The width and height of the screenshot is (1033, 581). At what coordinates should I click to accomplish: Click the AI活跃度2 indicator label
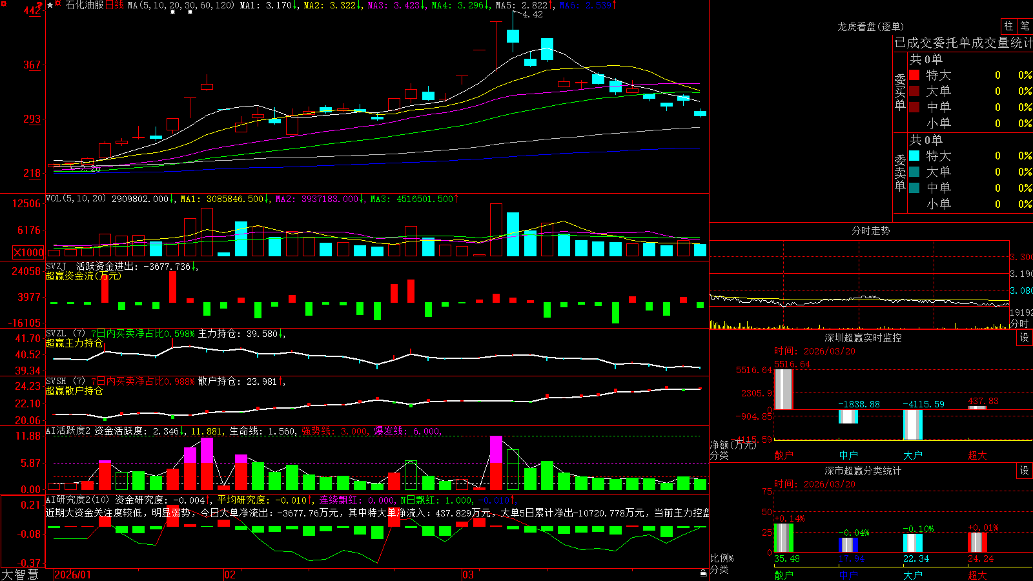(x=68, y=431)
